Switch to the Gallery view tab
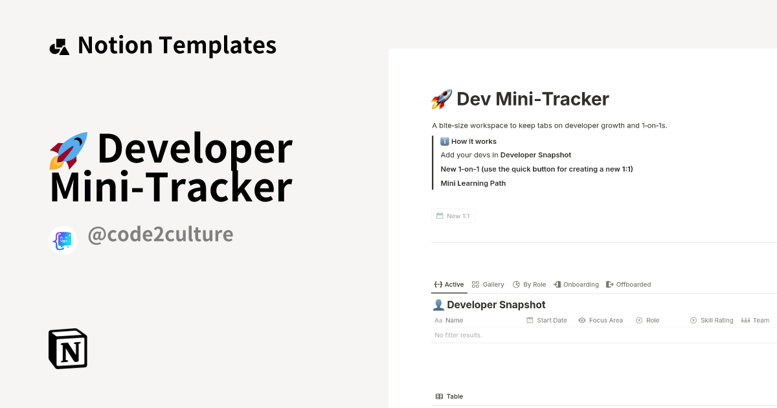The width and height of the screenshot is (777, 408). point(488,284)
